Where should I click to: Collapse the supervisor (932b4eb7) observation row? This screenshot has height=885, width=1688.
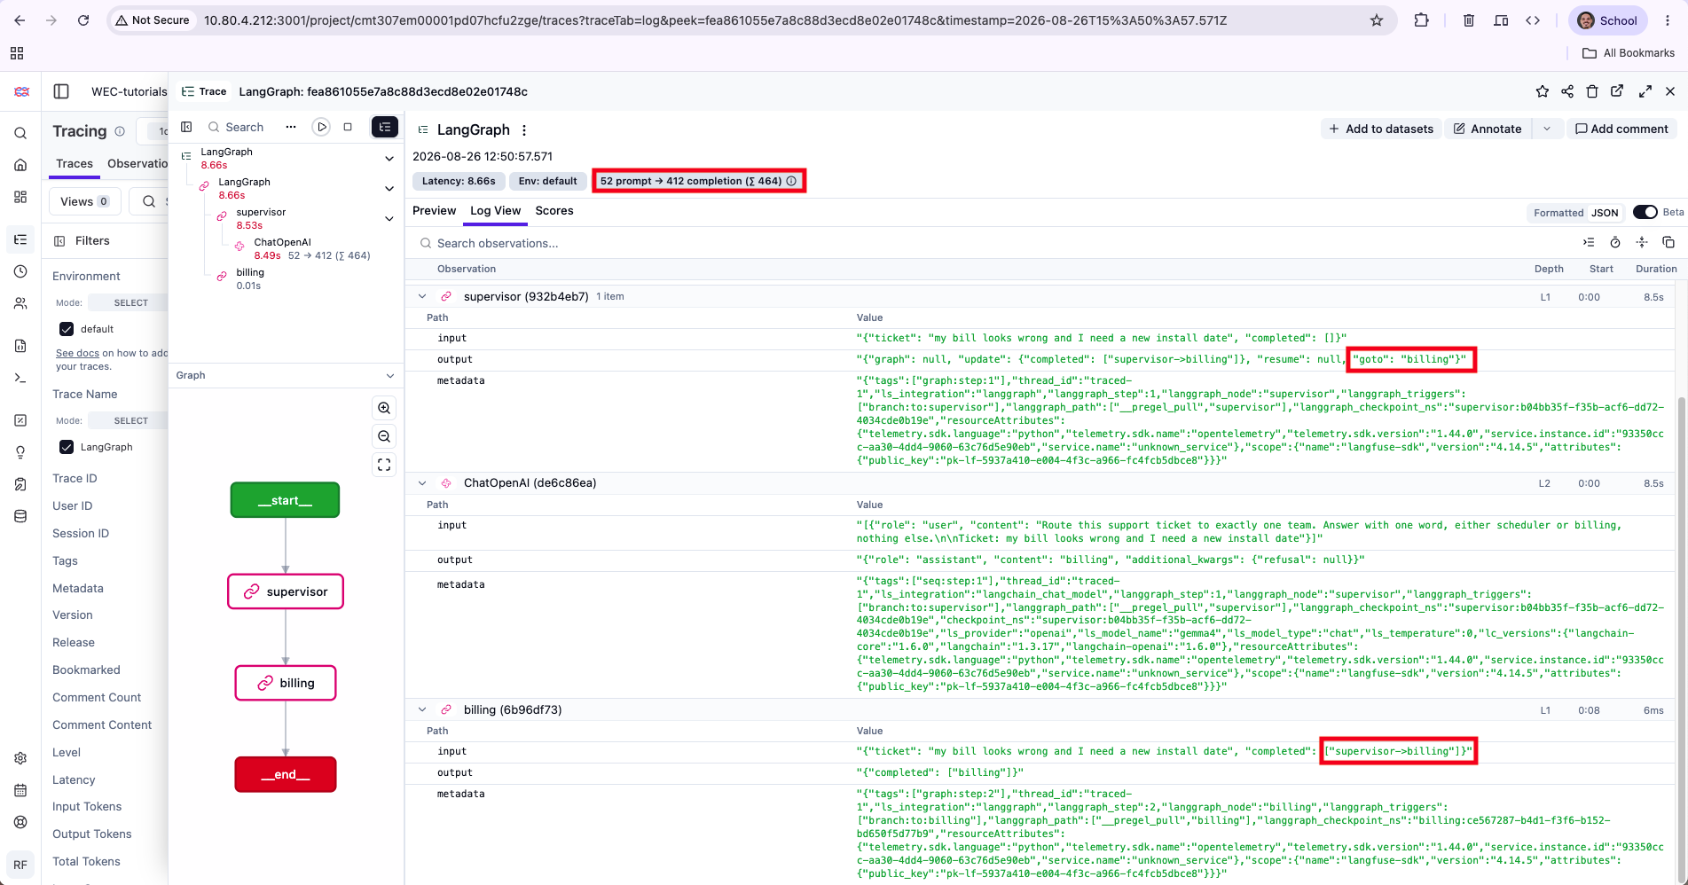422,296
